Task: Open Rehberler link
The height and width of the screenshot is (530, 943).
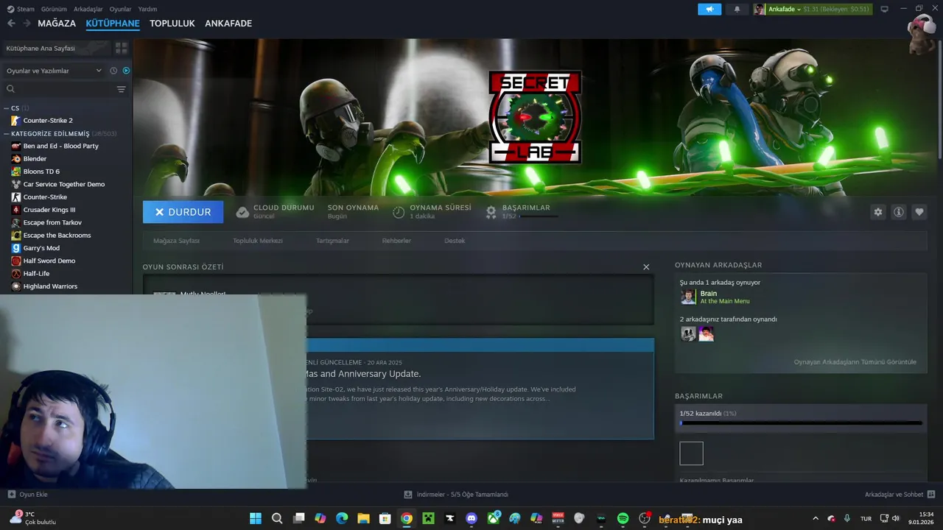Action: pyautogui.click(x=396, y=241)
